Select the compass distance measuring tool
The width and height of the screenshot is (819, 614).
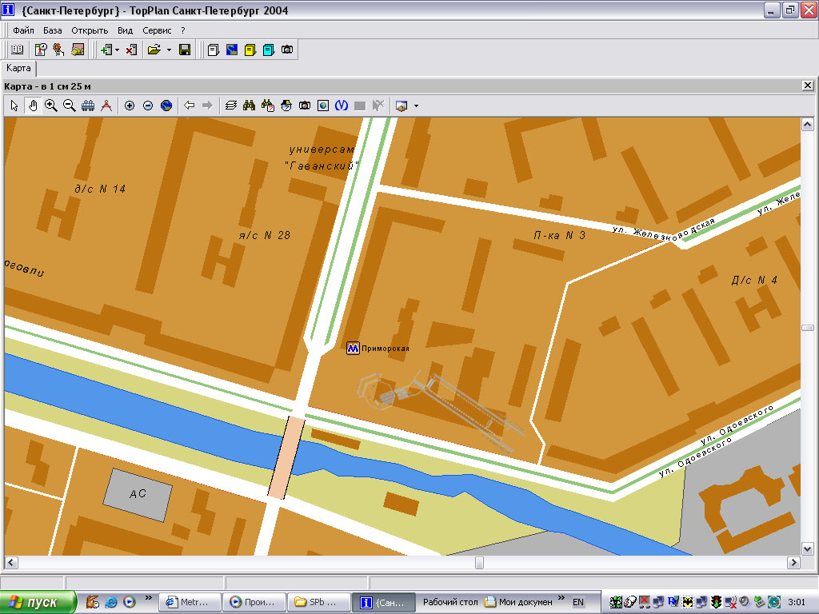point(106,106)
